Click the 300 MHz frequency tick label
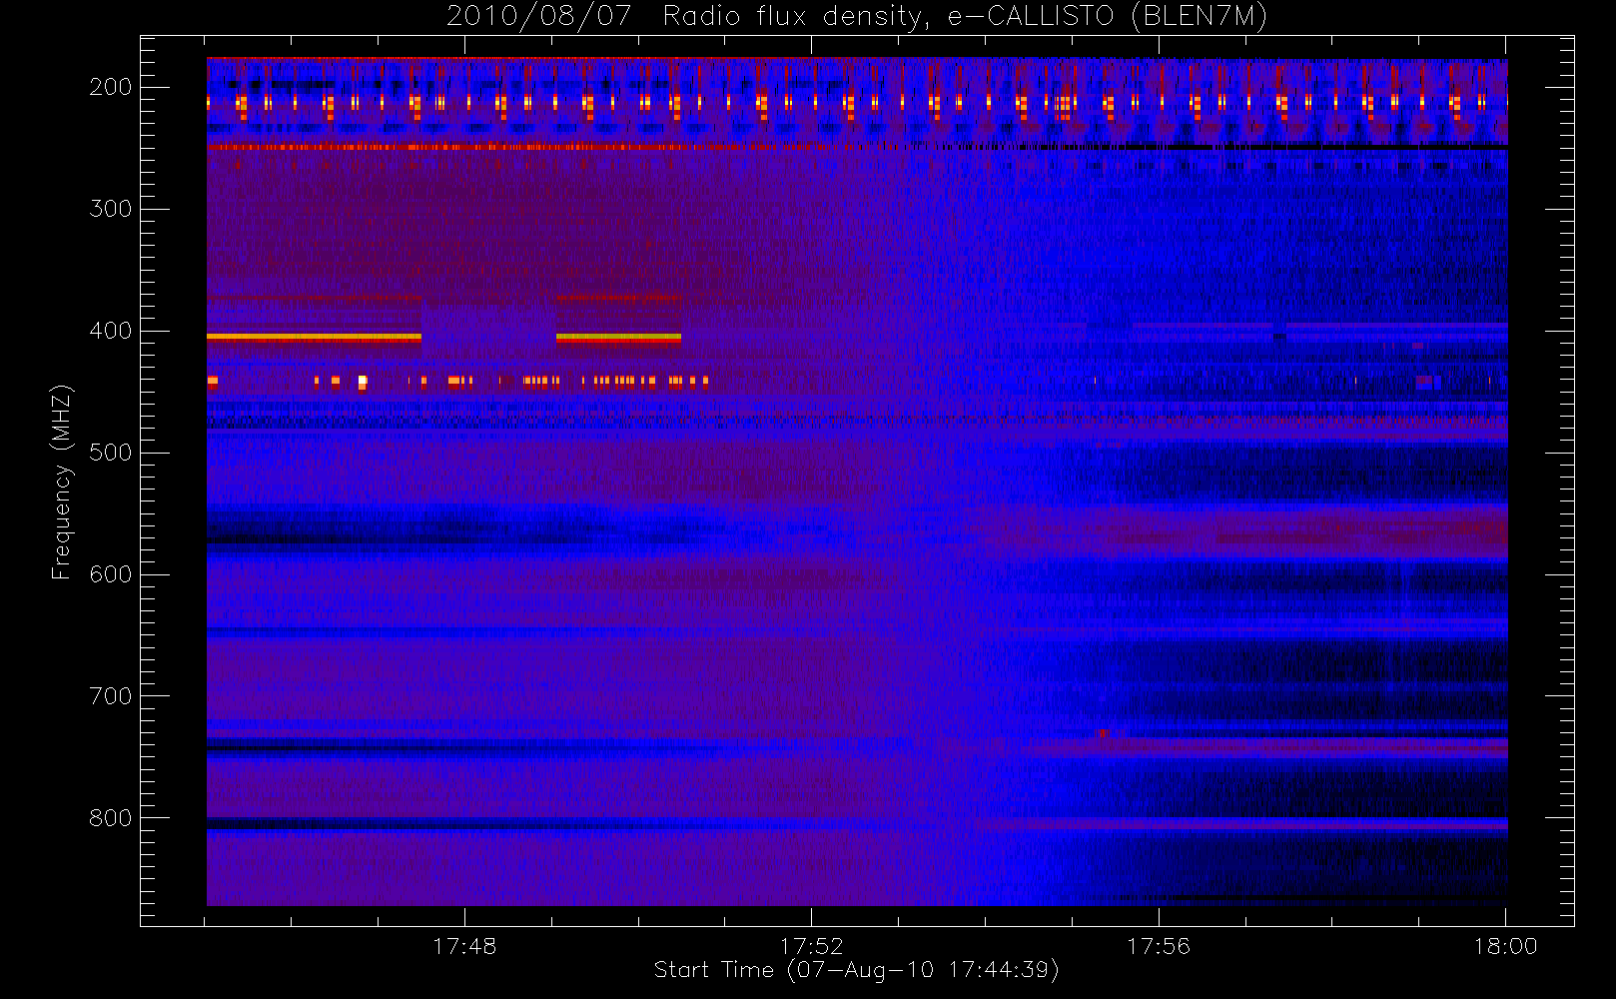 click(110, 209)
